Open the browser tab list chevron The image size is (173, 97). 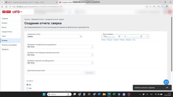(2, 2)
